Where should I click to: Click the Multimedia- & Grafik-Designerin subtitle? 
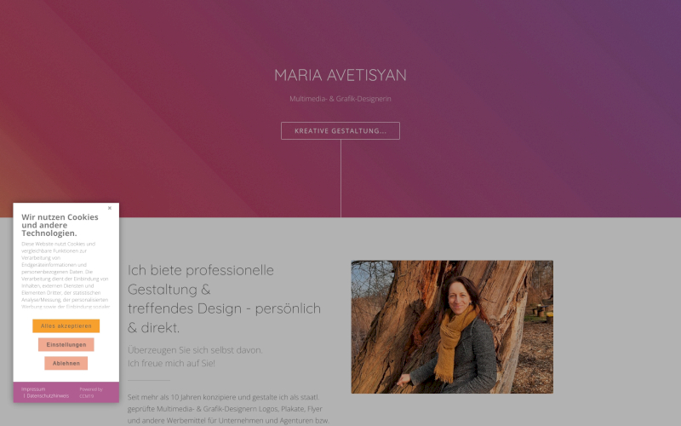point(340,99)
